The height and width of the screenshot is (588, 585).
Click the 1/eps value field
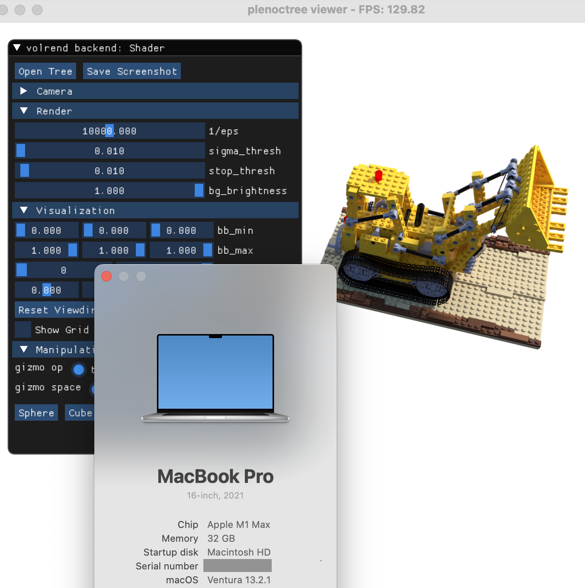point(109,131)
